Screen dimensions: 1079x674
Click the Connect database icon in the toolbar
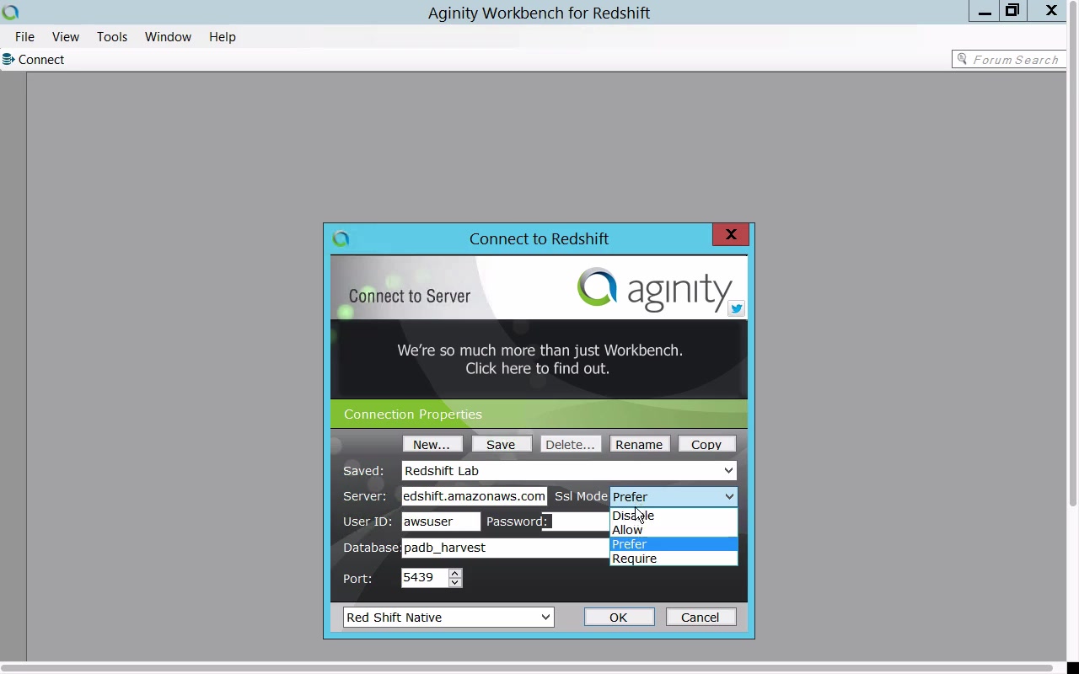click(x=8, y=60)
